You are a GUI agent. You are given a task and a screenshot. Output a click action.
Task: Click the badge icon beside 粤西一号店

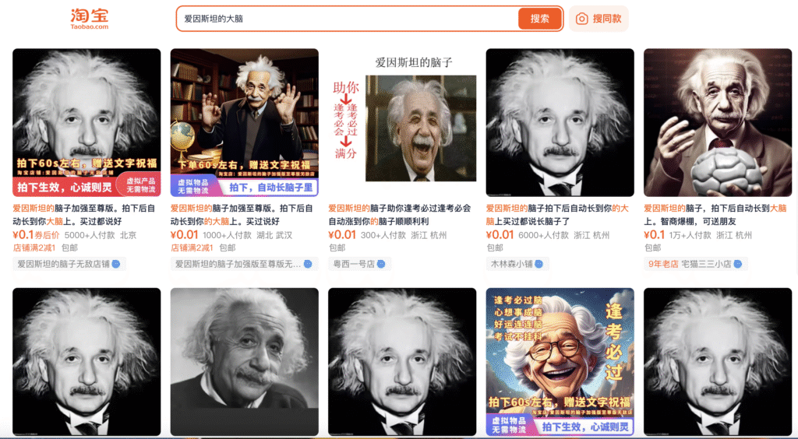[x=383, y=264]
